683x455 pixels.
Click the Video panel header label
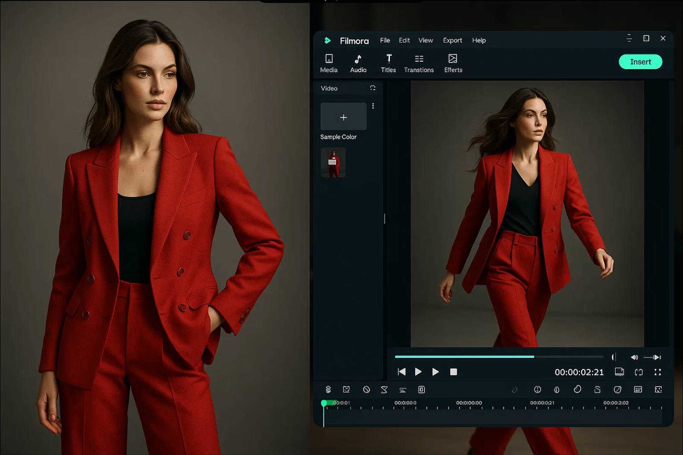(x=329, y=88)
